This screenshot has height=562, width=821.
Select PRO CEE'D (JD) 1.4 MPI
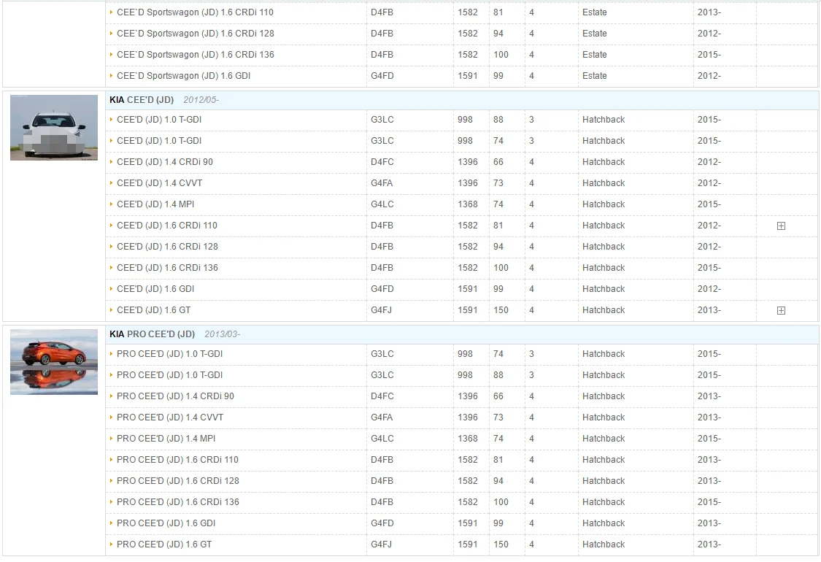166,439
